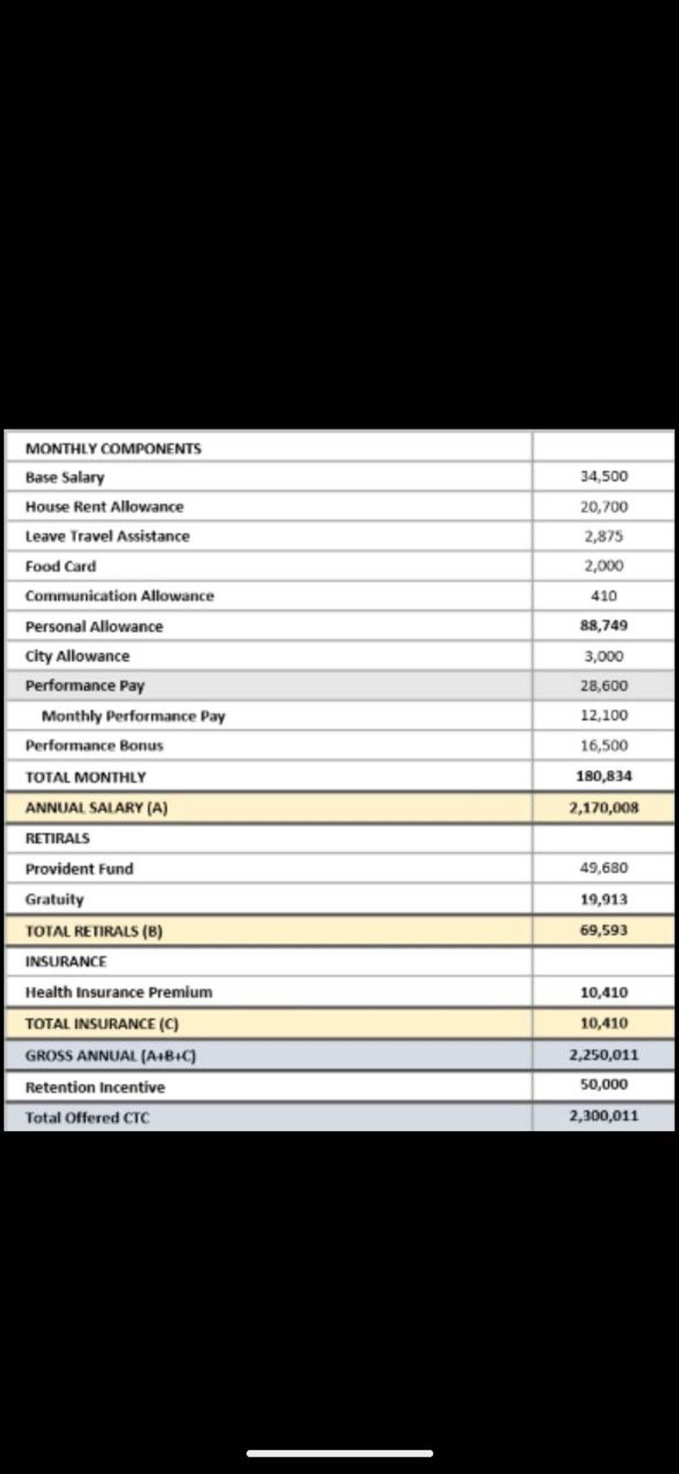Click Health Insurance Premium label
This screenshot has width=679, height=1474.
click(119, 992)
